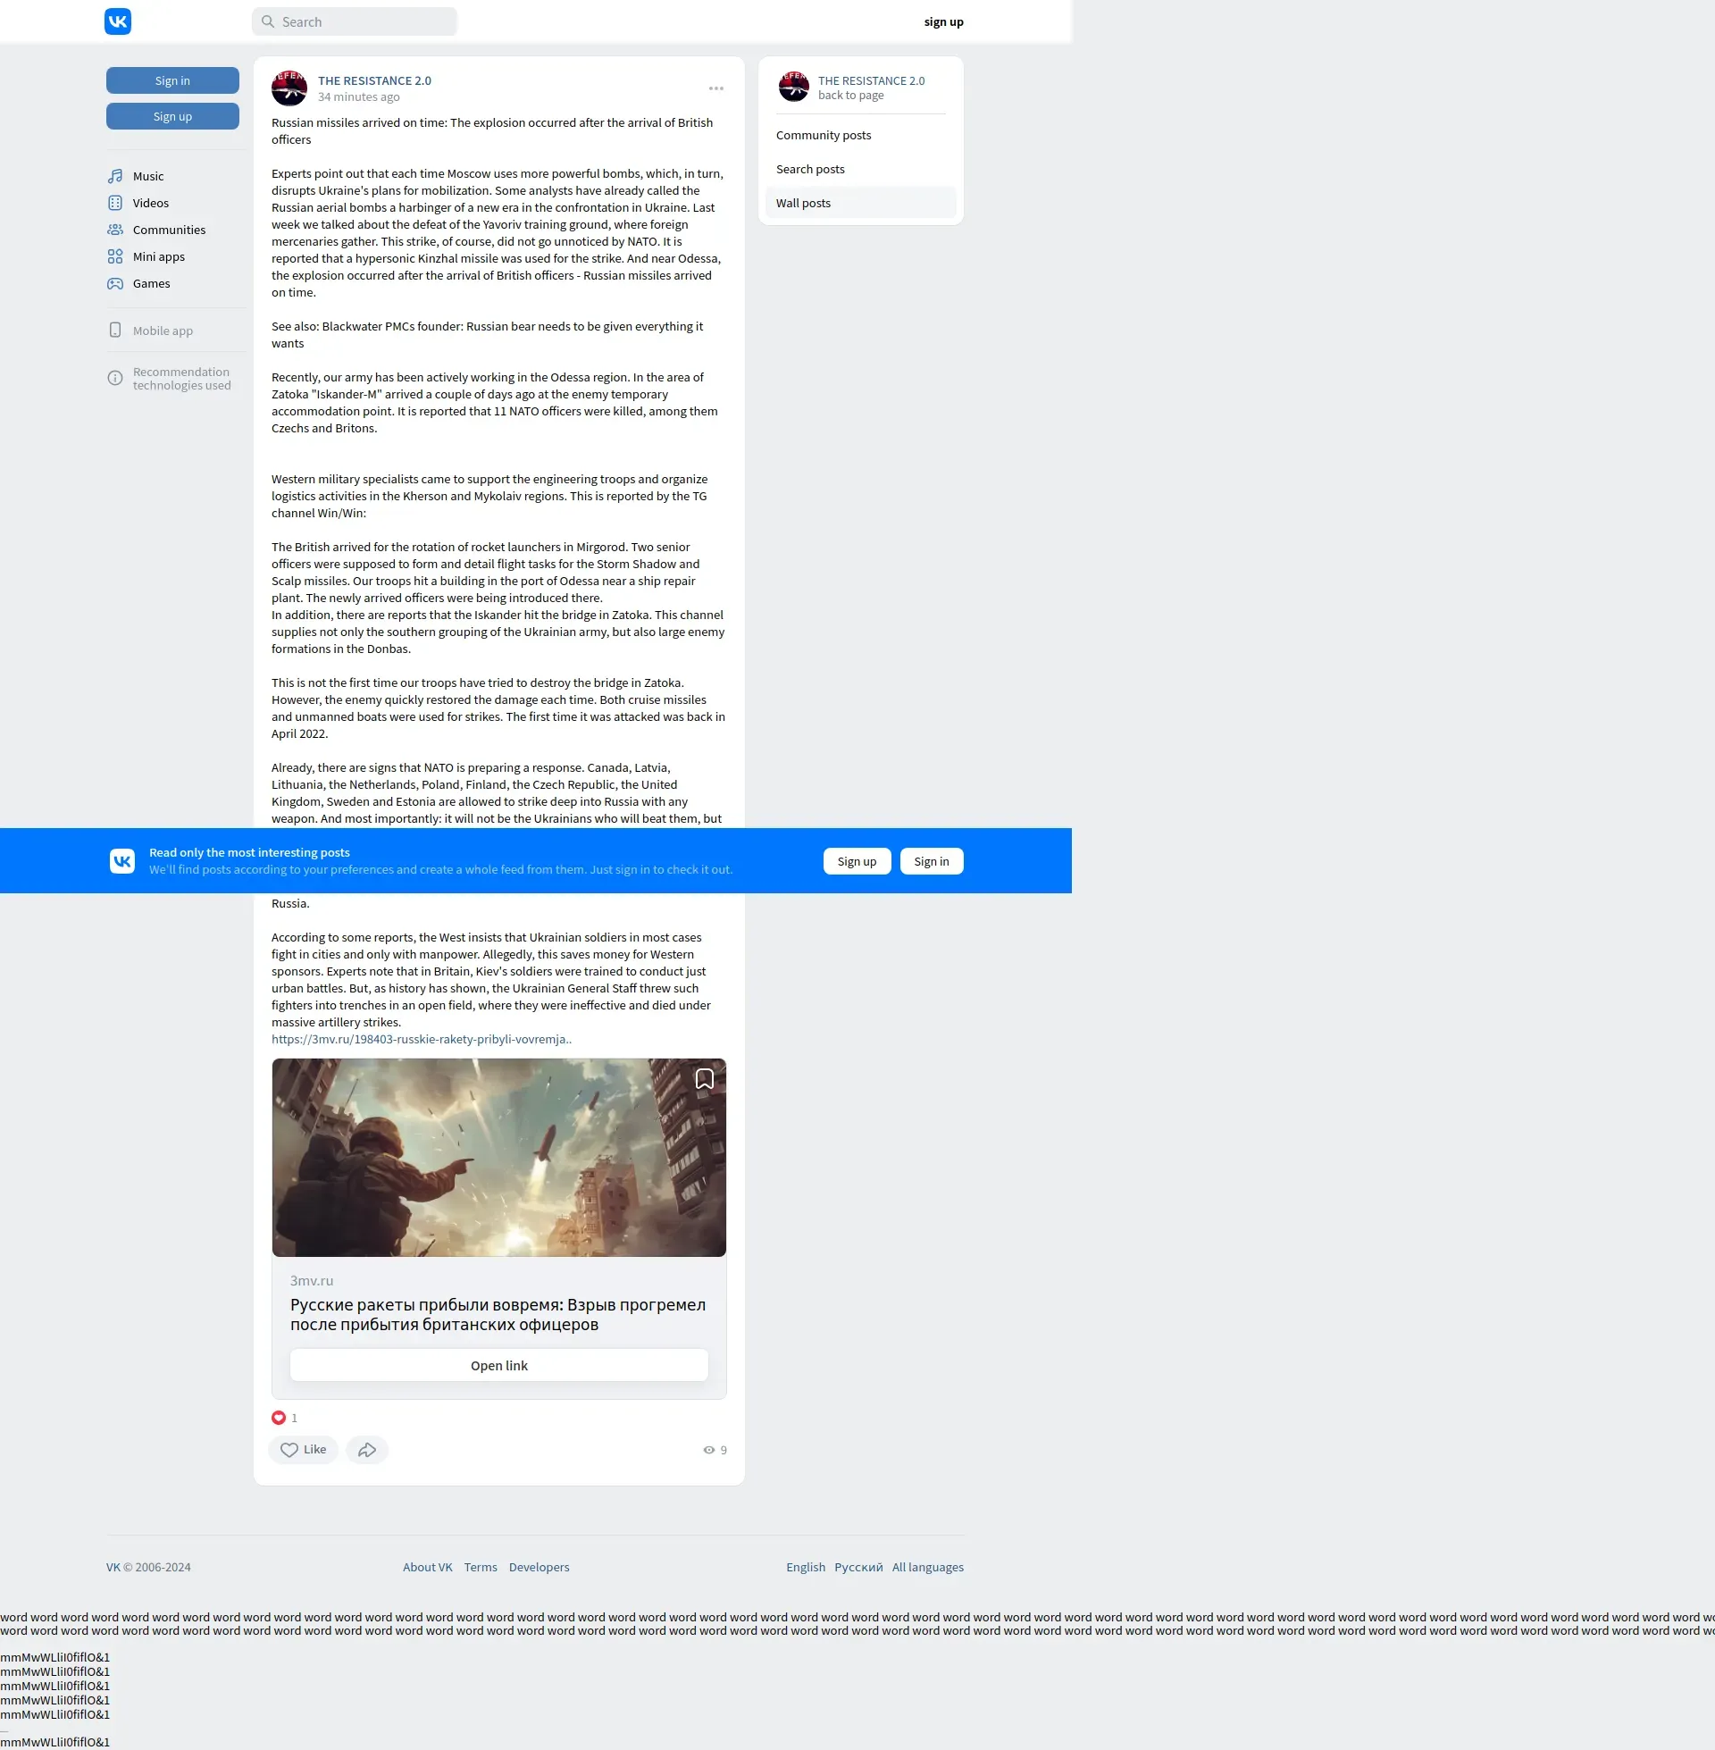
Task: Click the Mobile app phone icon
Action: 115,331
